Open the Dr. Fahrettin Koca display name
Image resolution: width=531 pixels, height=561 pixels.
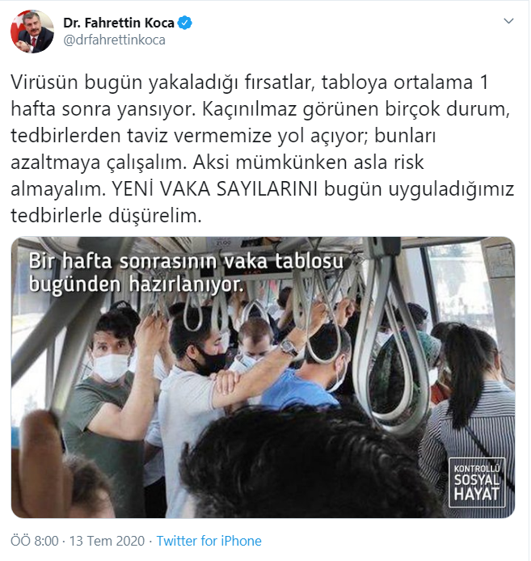point(119,23)
